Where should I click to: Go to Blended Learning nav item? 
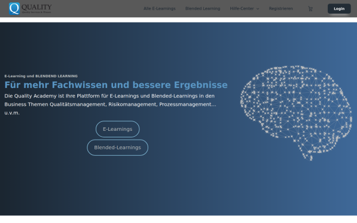(x=203, y=9)
